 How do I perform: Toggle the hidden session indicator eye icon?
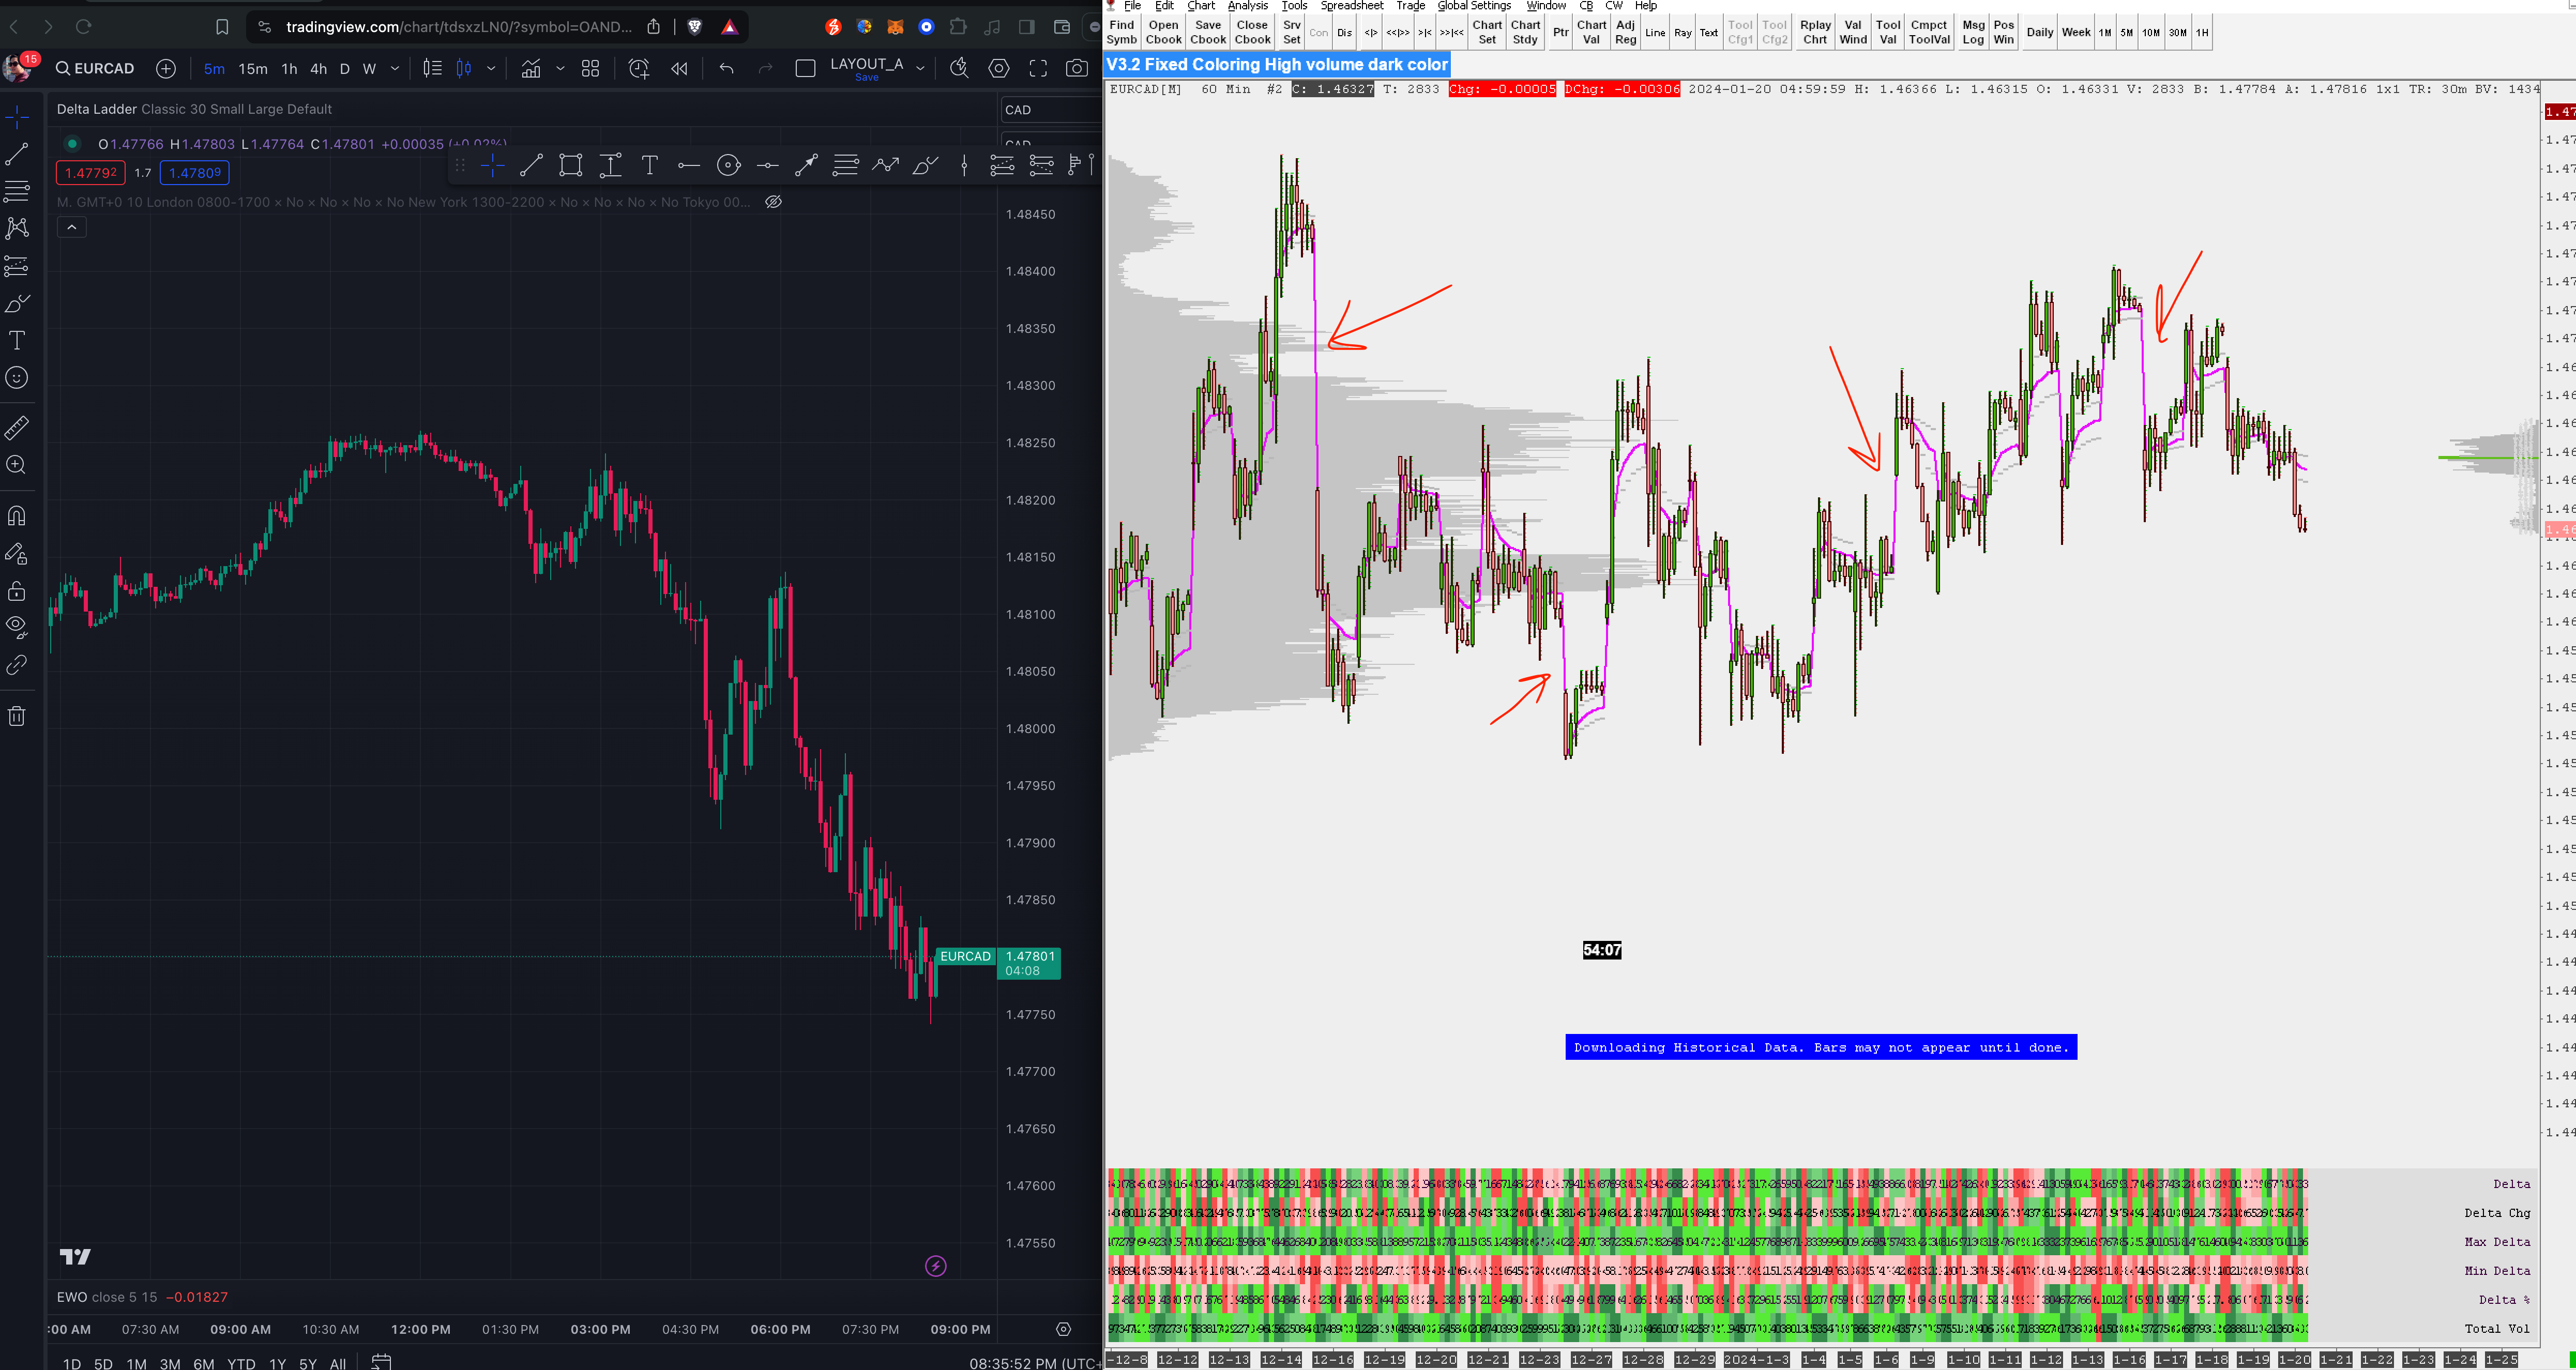(x=773, y=202)
